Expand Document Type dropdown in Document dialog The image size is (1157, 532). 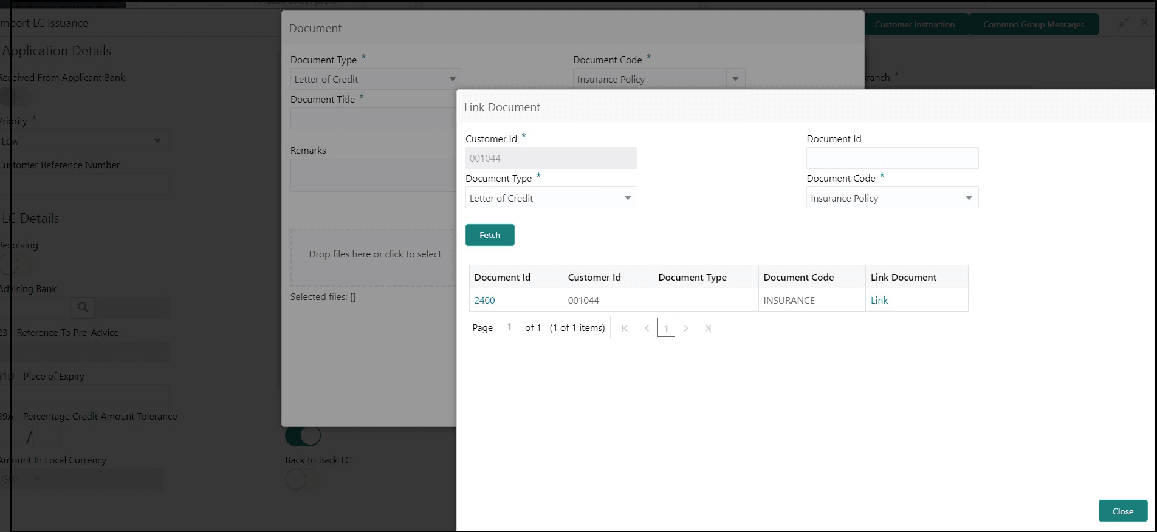[453, 79]
